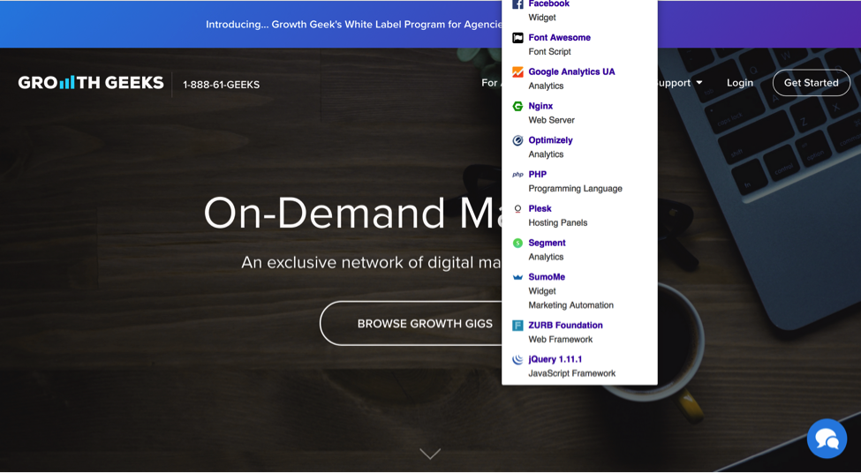
Task: Open the ZURB Foundation link
Action: (565, 325)
